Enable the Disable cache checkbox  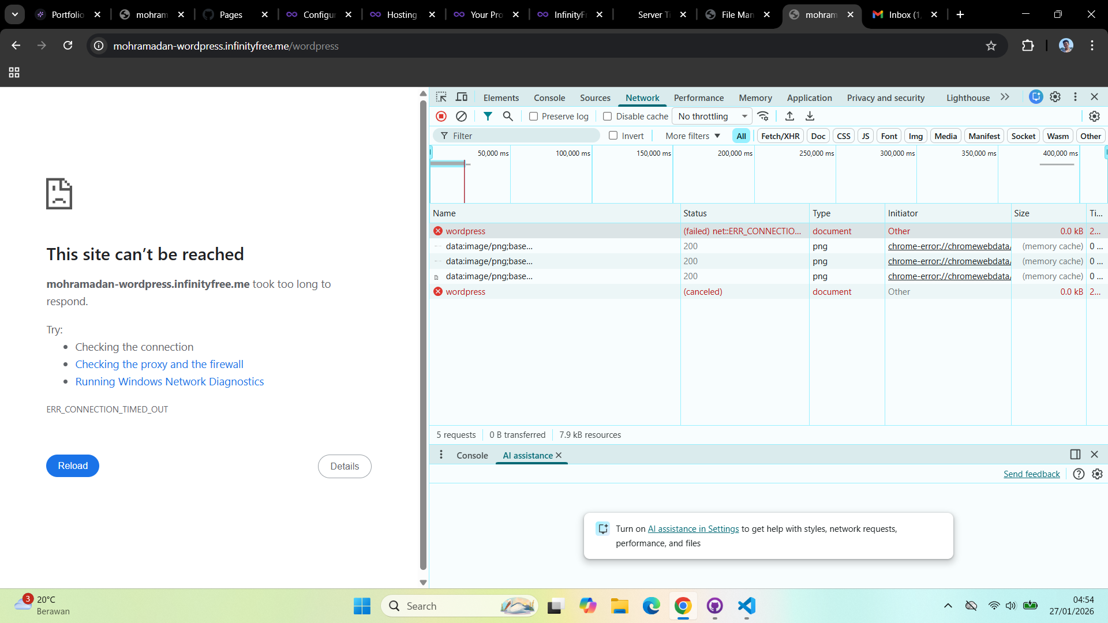pyautogui.click(x=607, y=116)
